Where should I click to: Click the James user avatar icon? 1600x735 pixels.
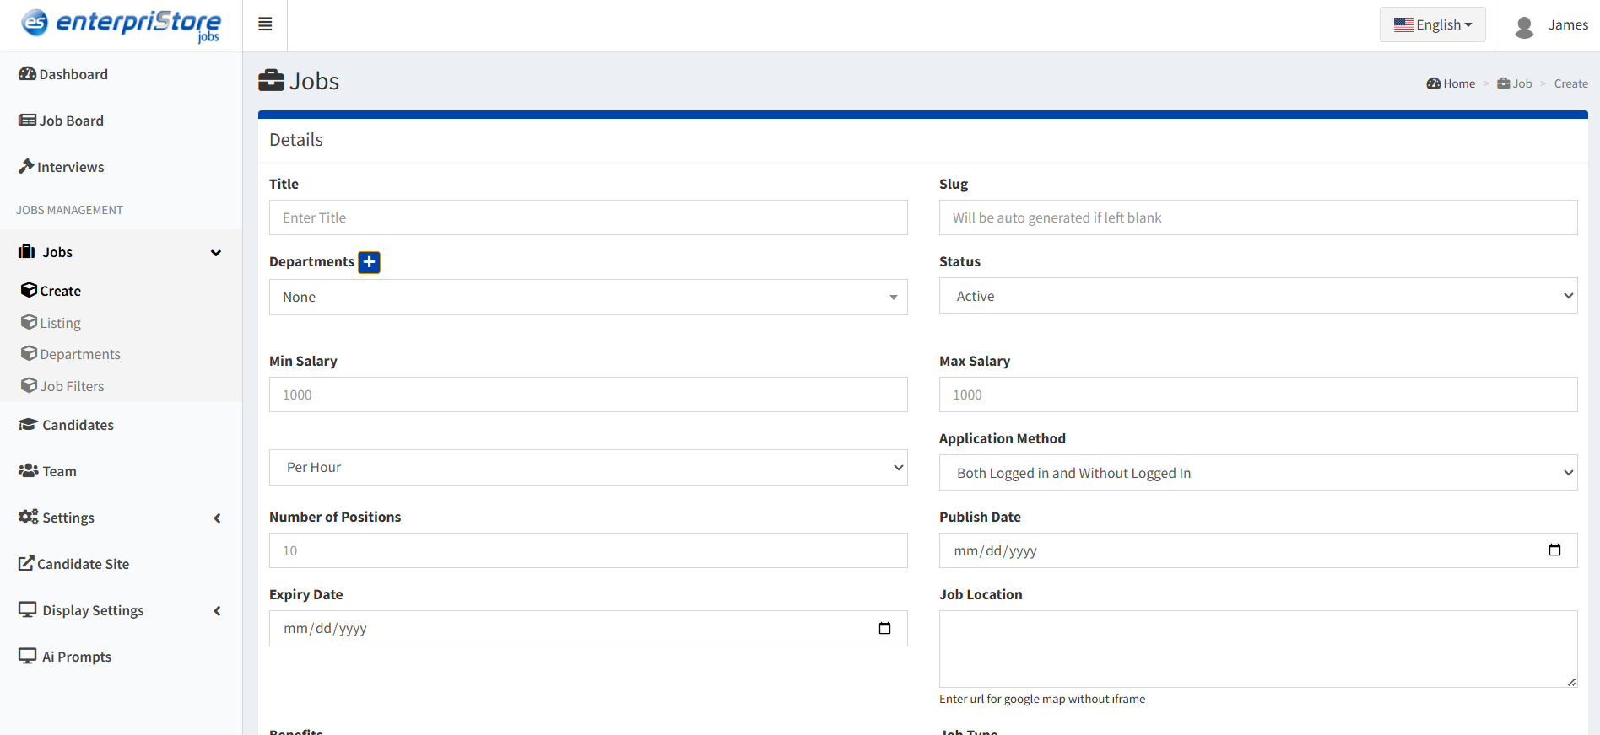point(1524,26)
